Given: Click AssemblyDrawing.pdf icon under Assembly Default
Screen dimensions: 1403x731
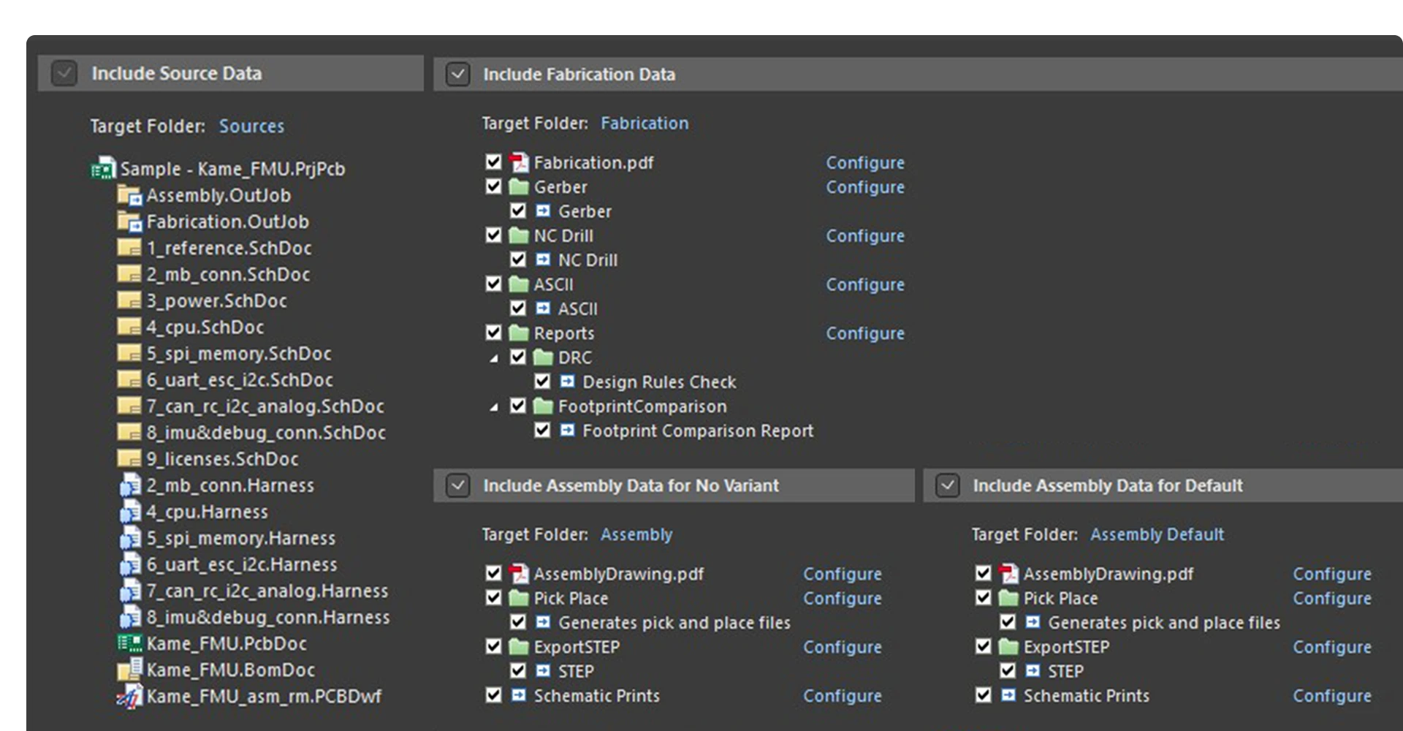Looking at the screenshot, I should tap(1008, 574).
